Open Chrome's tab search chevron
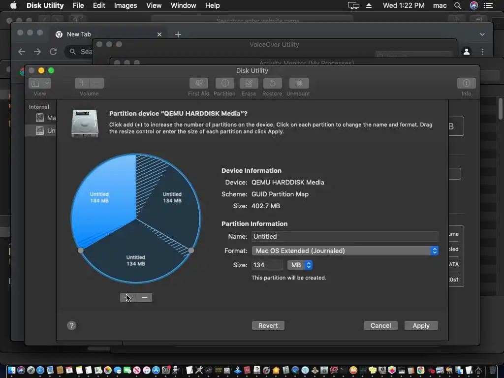 [482, 34]
